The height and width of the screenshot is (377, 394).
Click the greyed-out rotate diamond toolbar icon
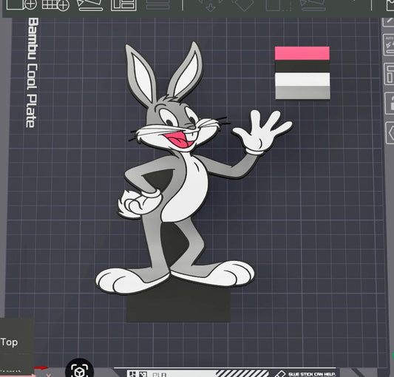tap(243, 5)
